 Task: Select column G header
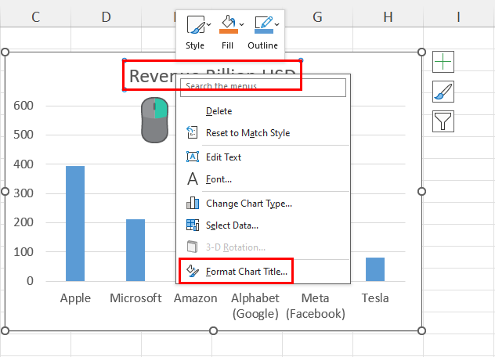(317, 16)
